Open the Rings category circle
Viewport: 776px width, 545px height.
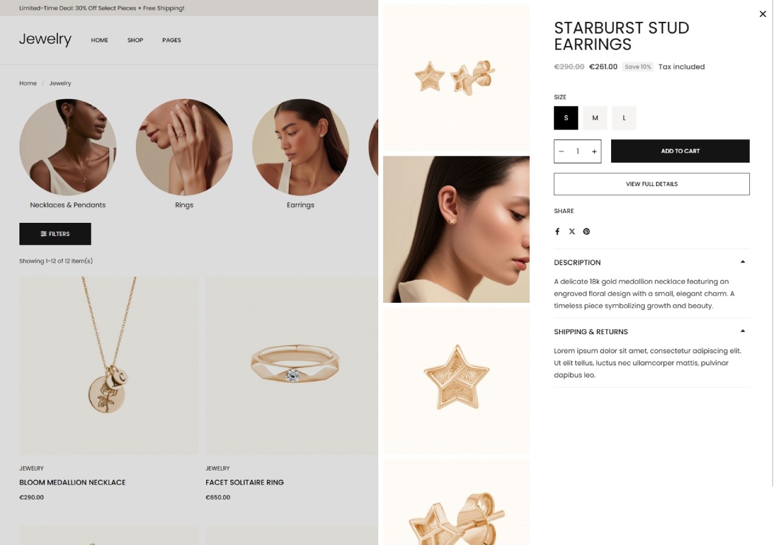click(184, 147)
